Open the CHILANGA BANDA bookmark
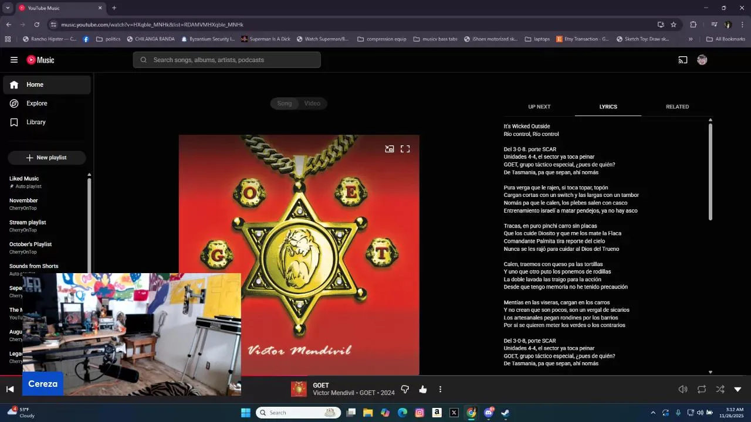This screenshot has width=751, height=422. coord(150,39)
